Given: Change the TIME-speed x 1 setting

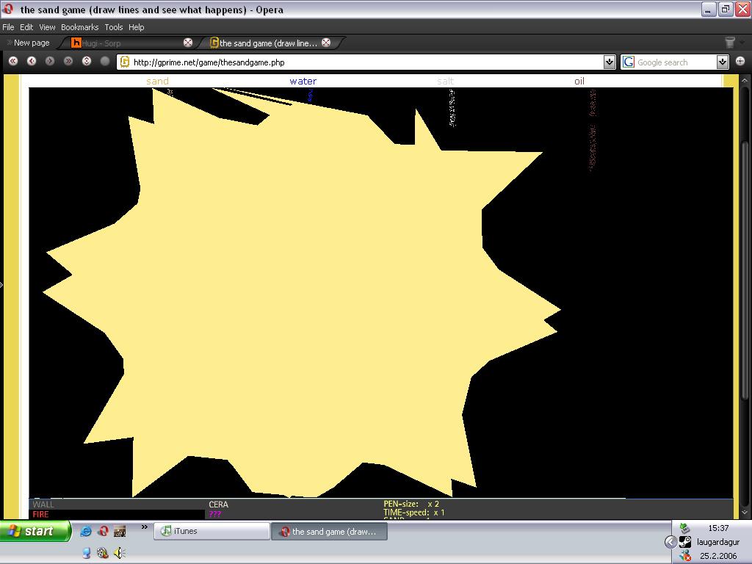Looking at the screenshot, I should coord(414,512).
